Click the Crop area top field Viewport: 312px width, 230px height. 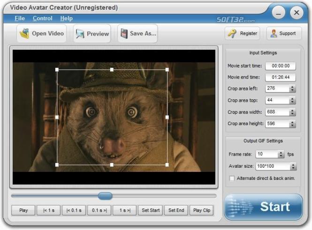[277, 100]
